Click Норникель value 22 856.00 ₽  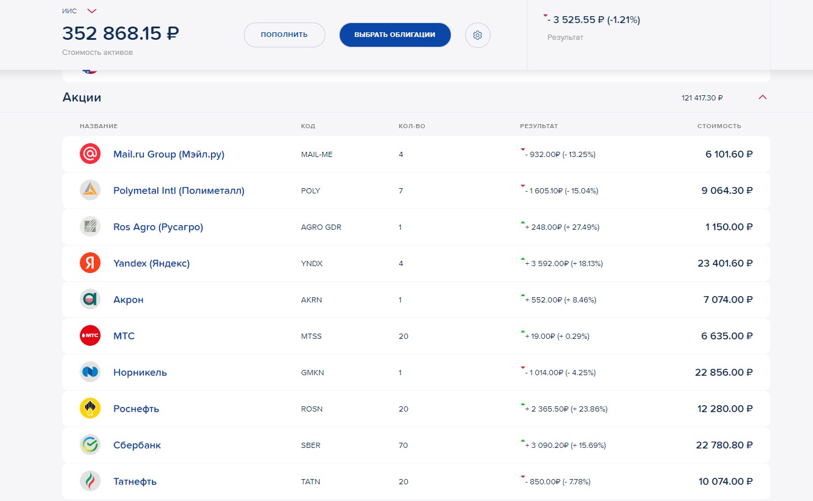(724, 372)
